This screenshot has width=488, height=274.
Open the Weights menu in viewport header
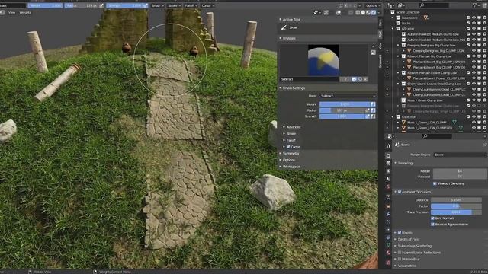pos(25,13)
